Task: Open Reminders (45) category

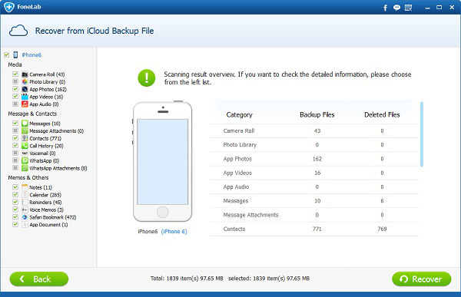Action: click(45, 202)
